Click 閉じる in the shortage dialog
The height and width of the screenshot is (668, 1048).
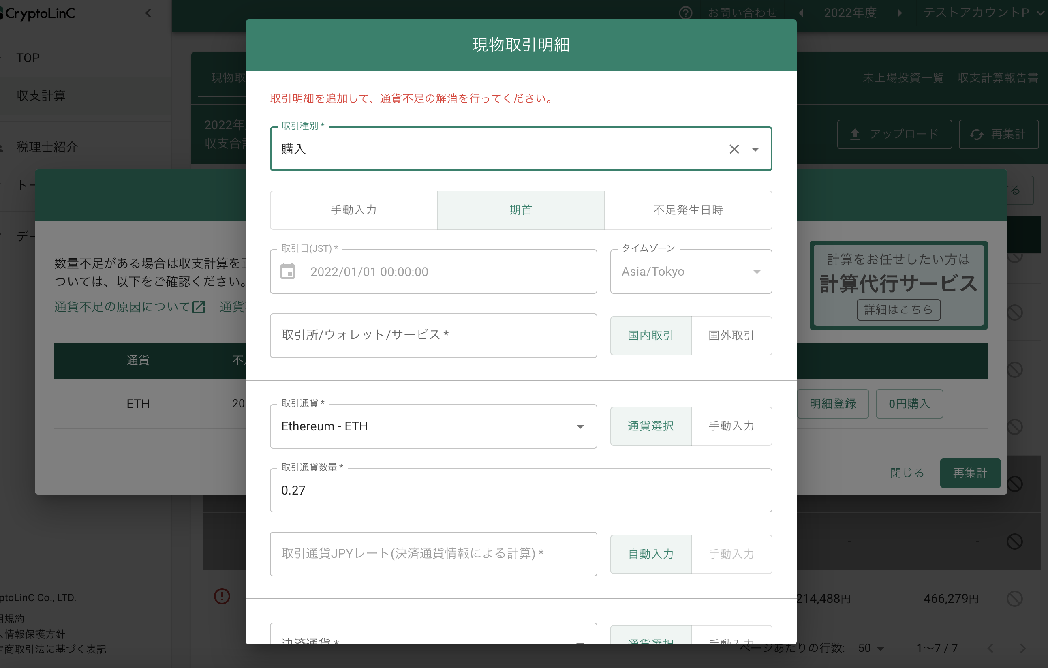pos(907,473)
